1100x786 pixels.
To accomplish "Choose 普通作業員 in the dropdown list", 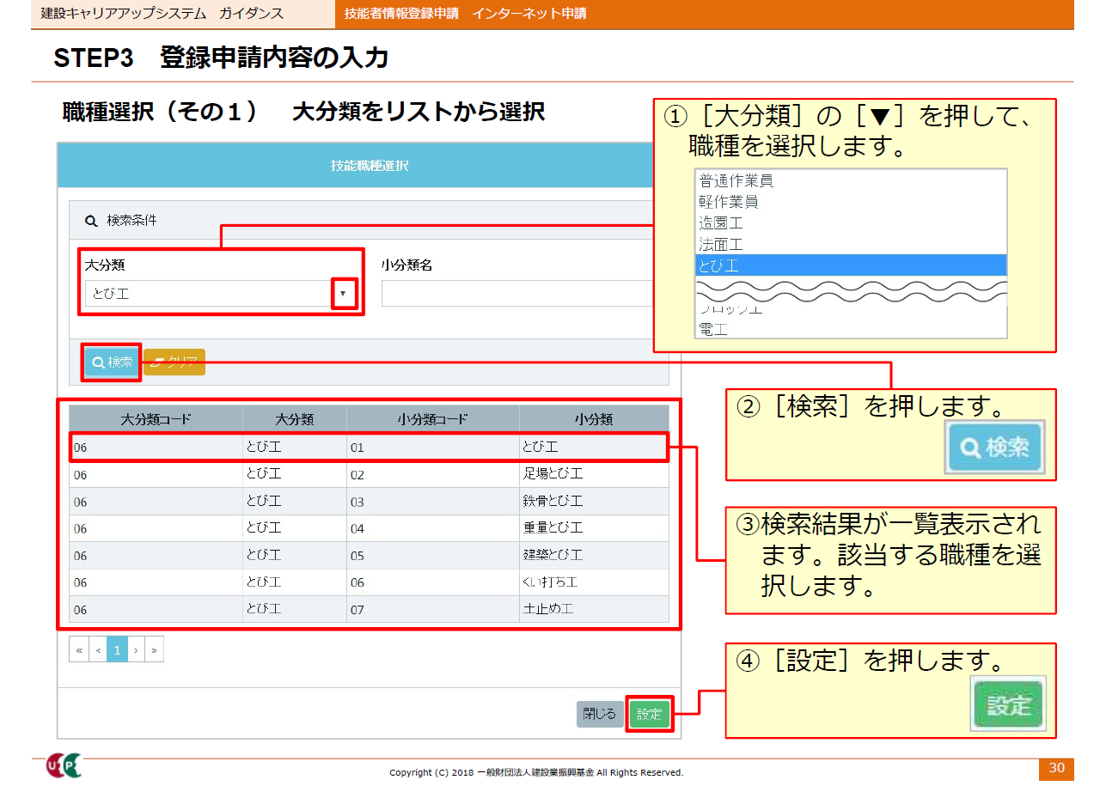I will tap(851, 181).
